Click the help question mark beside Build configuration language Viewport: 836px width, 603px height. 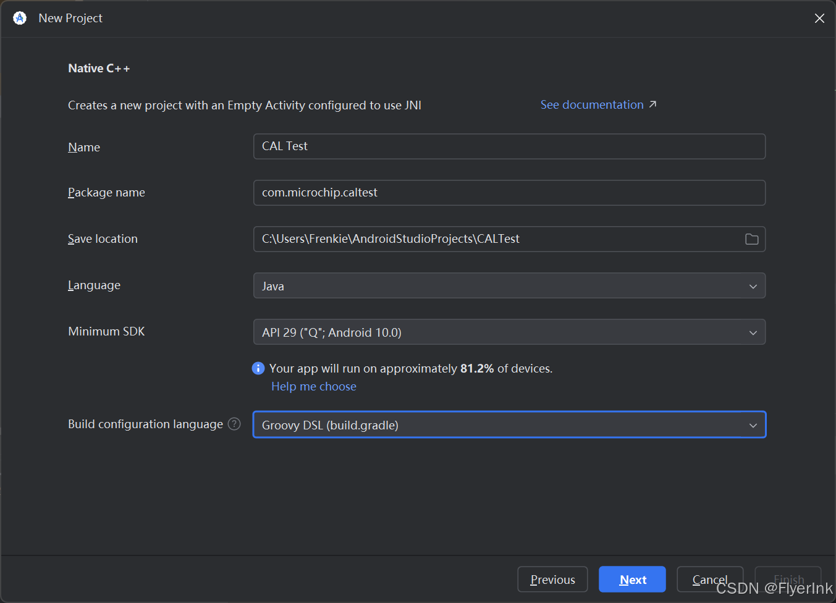point(234,424)
